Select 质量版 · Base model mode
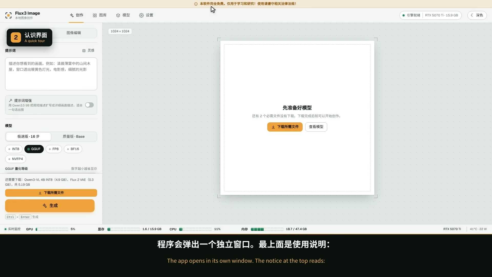This screenshot has width=492, height=277. tap(74, 136)
